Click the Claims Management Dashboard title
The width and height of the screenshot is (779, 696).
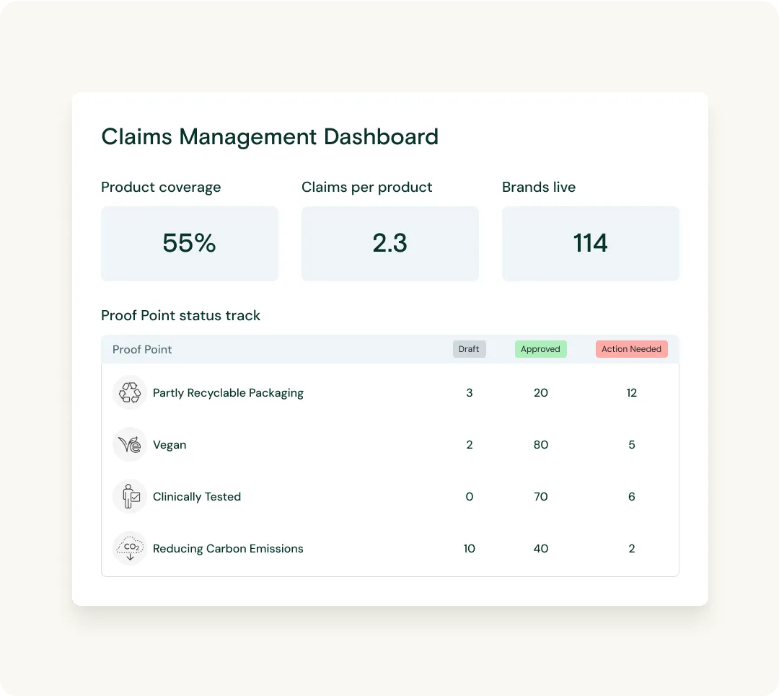point(270,136)
